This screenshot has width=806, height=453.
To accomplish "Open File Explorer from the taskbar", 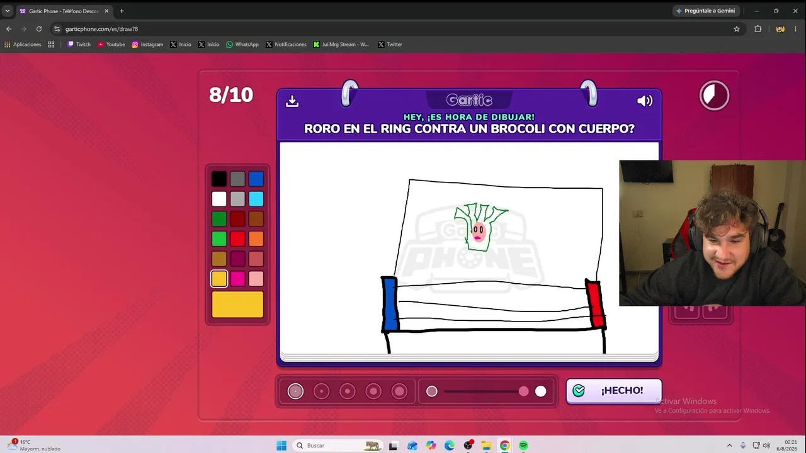I will 486,445.
